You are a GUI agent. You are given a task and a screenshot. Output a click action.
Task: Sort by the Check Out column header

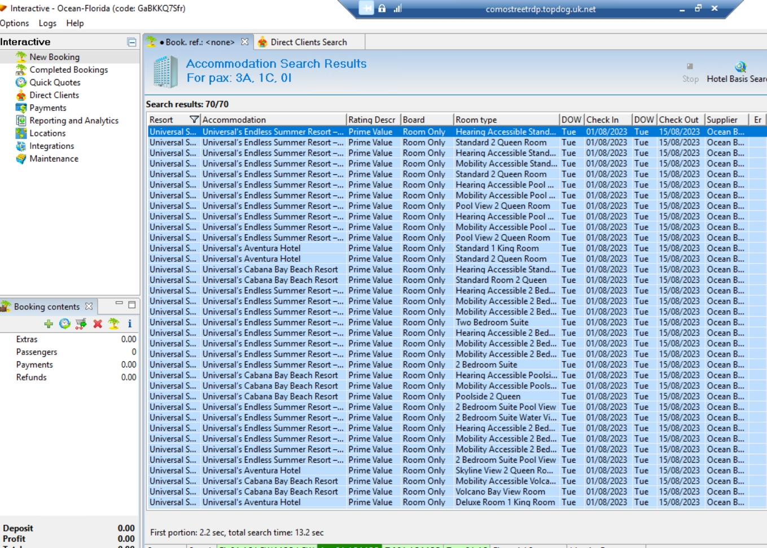(x=681, y=120)
